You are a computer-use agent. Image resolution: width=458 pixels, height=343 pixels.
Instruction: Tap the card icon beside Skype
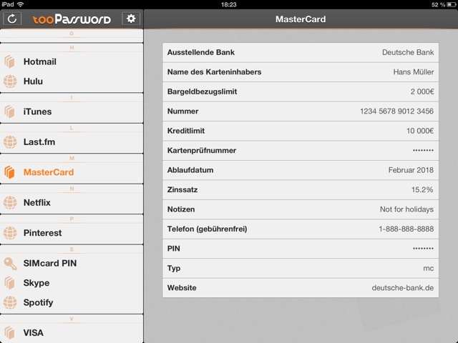pyautogui.click(x=9, y=283)
